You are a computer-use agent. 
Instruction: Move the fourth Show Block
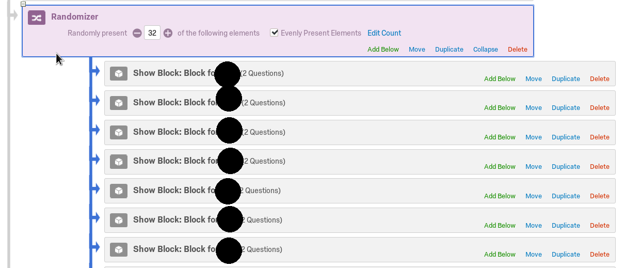point(534,167)
